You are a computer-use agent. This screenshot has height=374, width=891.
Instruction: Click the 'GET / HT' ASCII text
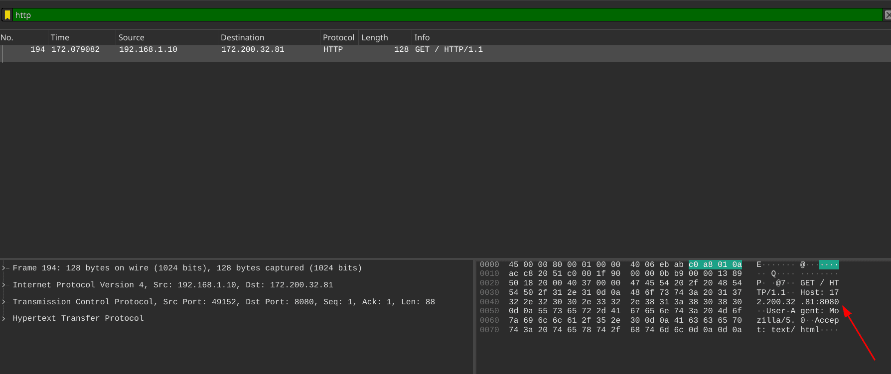pos(819,283)
